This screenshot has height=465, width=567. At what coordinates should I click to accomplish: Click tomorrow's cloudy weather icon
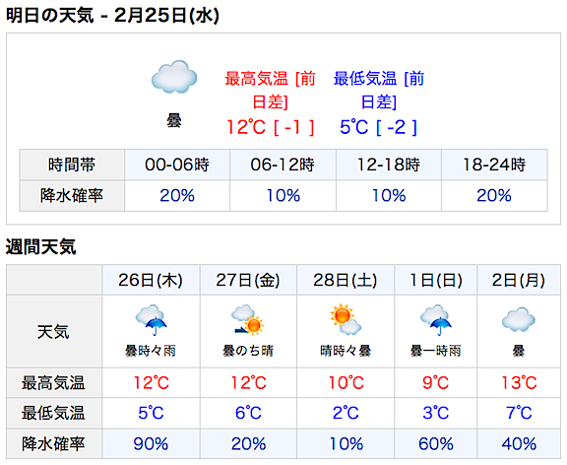[x=174, y=77]
